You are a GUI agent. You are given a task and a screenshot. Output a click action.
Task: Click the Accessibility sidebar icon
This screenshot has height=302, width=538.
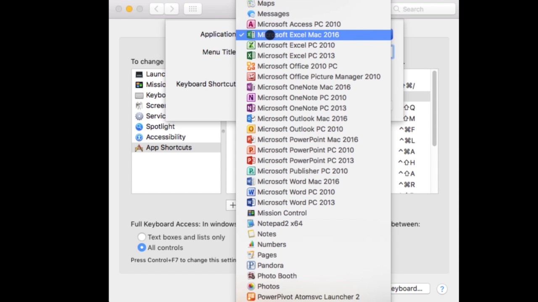[139, 137]
